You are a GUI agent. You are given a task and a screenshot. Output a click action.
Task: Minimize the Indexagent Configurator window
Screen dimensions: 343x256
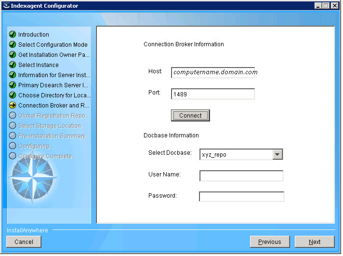click(x=318, y=5)
